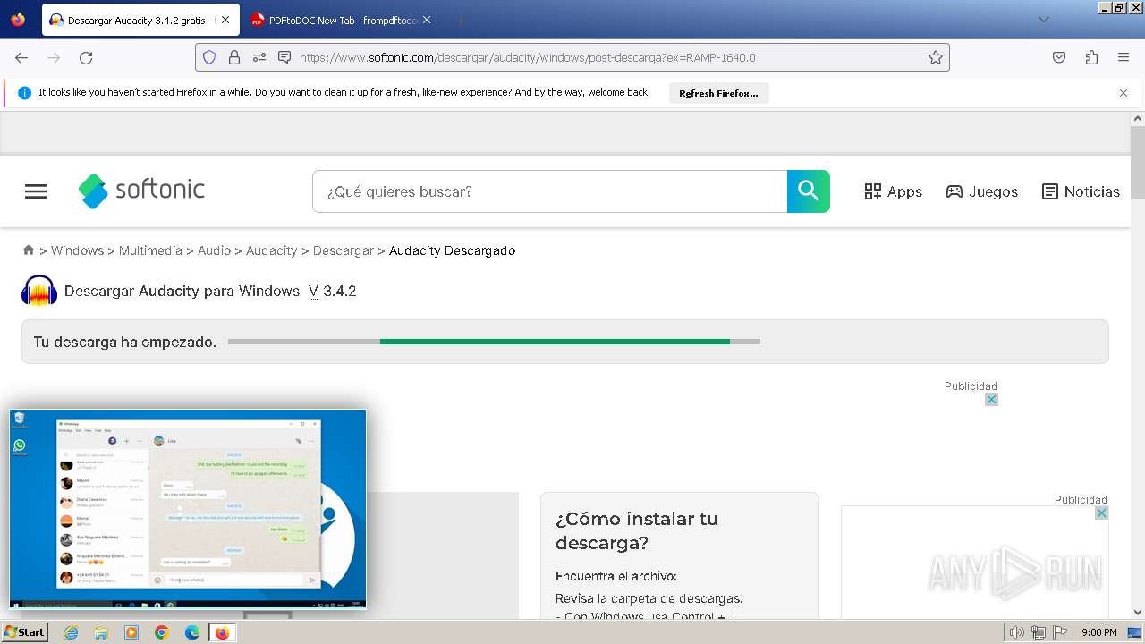
Task: Click the page vertical scrollbar thumb
Action: [x=1138, y=161]
